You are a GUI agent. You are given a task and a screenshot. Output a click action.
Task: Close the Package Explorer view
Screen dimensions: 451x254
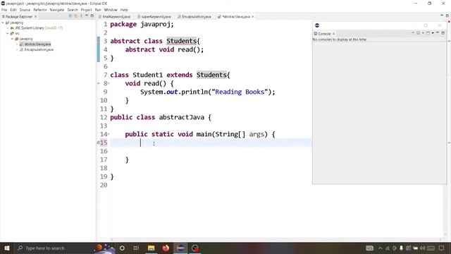pos(36,17)
